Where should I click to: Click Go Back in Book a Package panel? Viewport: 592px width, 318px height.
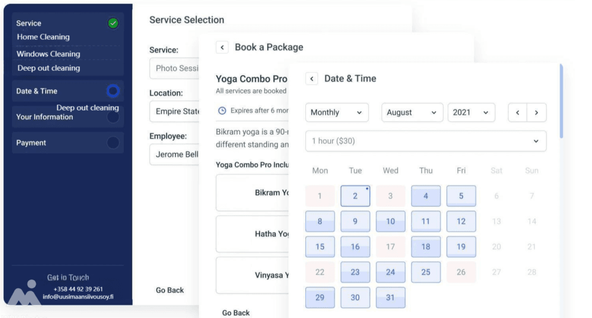click(236, 313)
